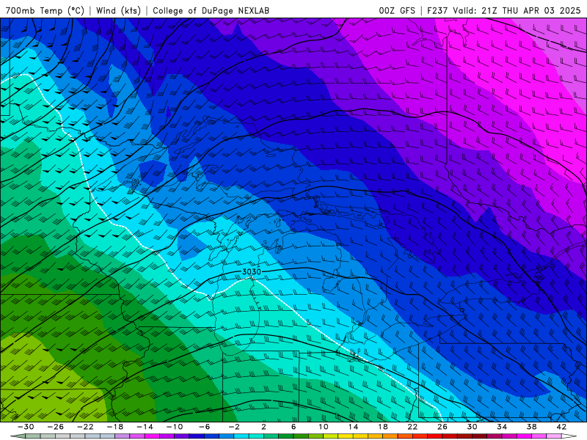
Task: Click the "F237" forecast hour text
Action: point(437,10)
